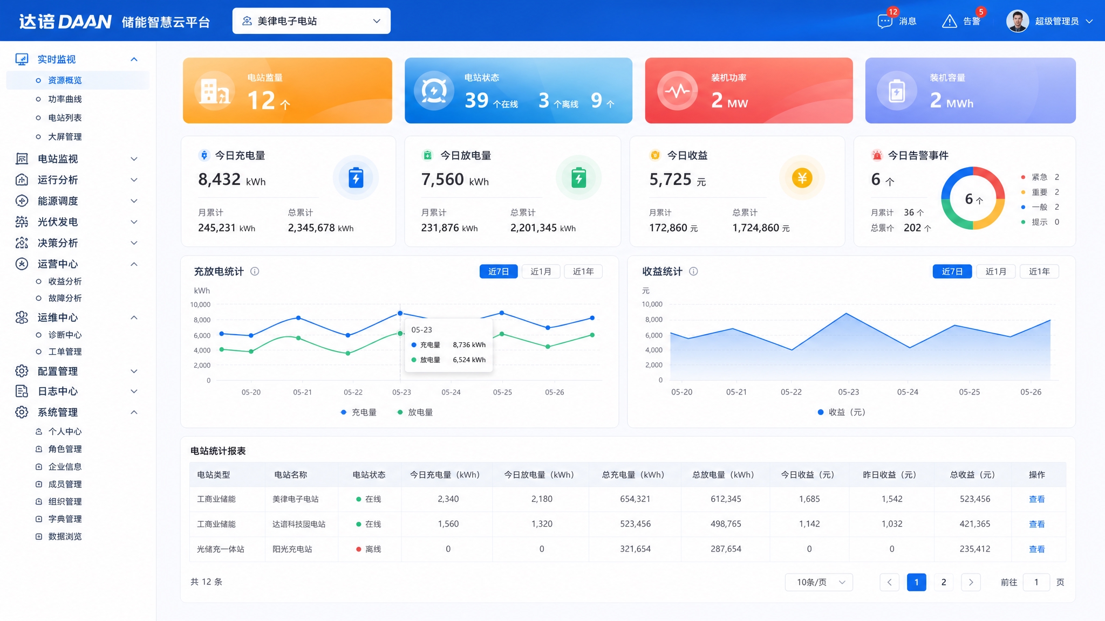Click the 运行分析 sidebar icon

pyautogui.click(x=22, y=180)
